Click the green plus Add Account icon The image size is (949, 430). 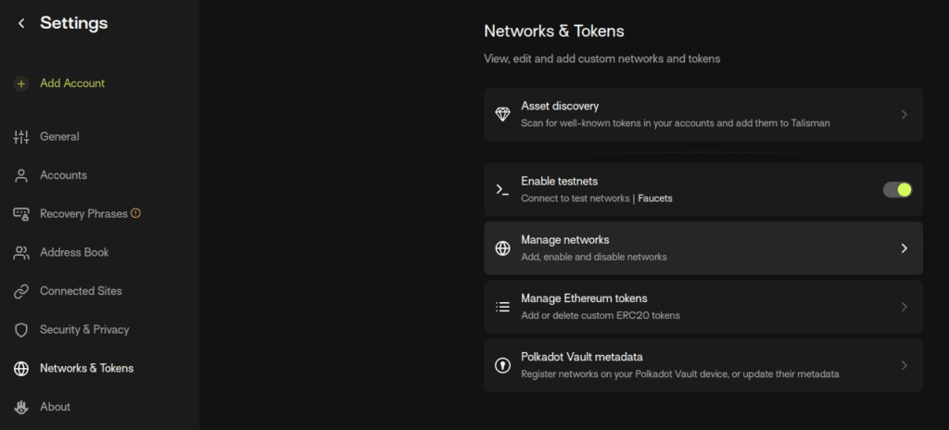[x=21, y=83]
